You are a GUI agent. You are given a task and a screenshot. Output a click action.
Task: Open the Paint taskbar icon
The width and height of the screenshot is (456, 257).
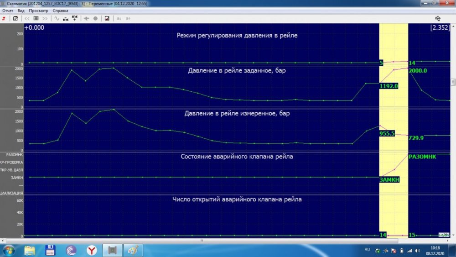[x=133, y=250]
